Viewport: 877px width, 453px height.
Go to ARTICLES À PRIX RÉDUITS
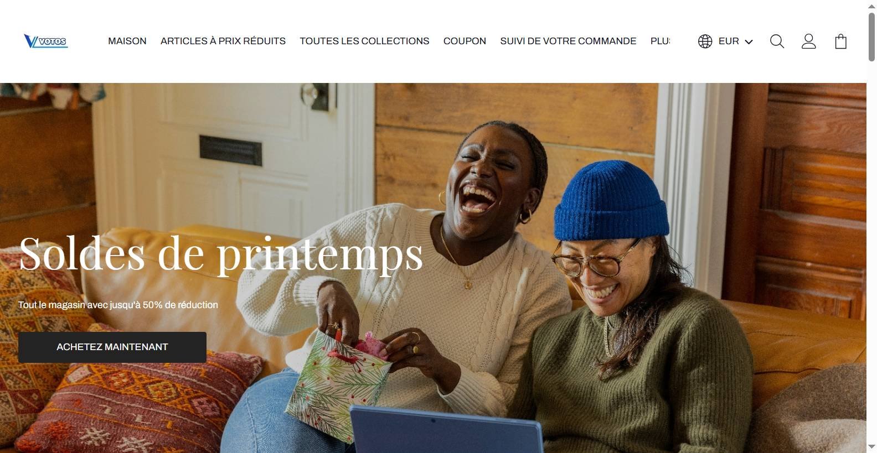click(223, 41)
